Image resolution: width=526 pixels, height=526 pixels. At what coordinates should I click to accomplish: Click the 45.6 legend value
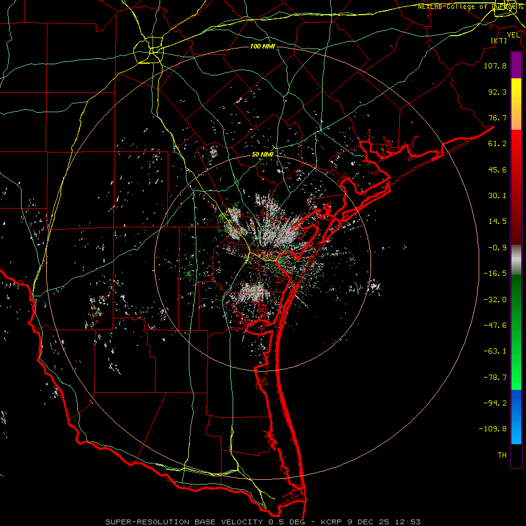pos(497,169)
